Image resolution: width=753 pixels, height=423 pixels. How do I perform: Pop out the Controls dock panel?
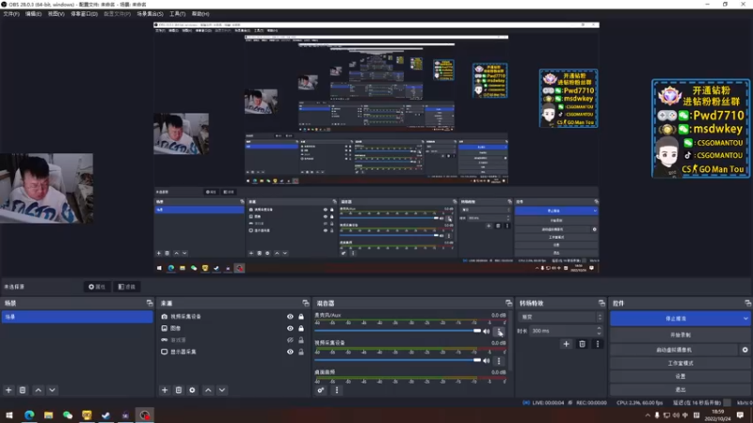[747, 303]
